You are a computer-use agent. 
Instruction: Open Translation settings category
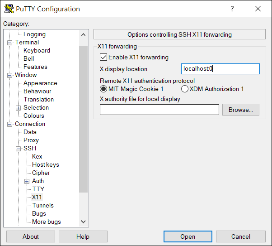click(x=39, y=99)
